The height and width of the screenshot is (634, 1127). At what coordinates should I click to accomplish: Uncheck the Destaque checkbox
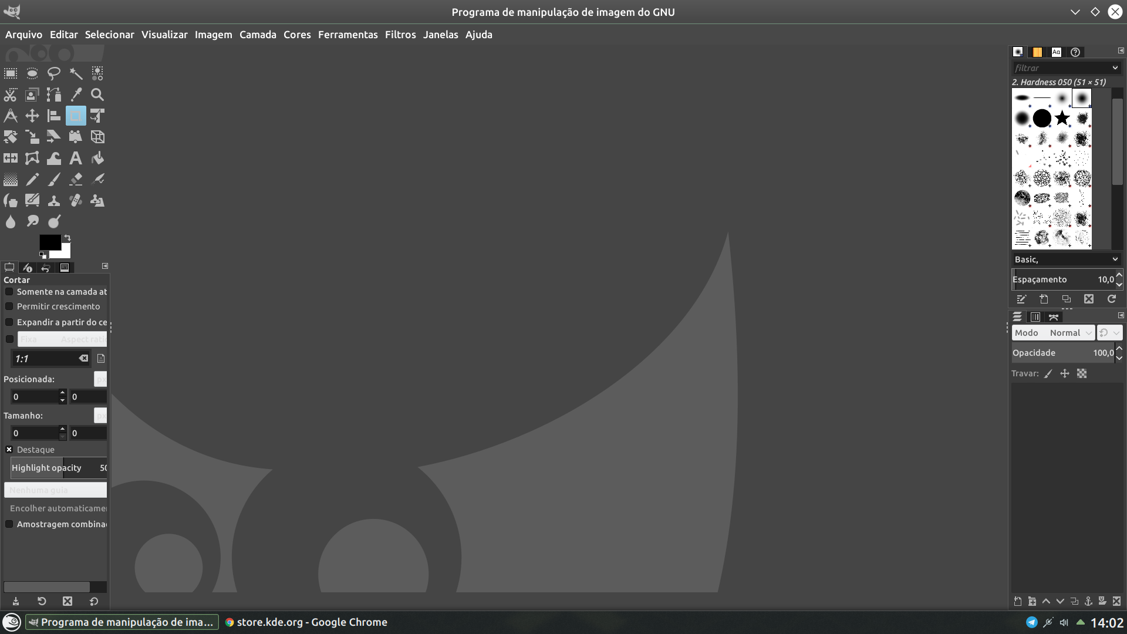pos(9,450)
